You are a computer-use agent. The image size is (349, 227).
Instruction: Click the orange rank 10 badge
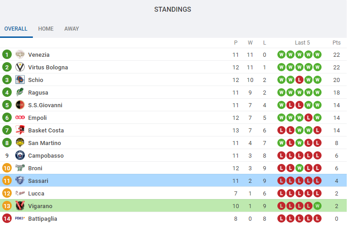pyautogui.click(x=7, y=168)
